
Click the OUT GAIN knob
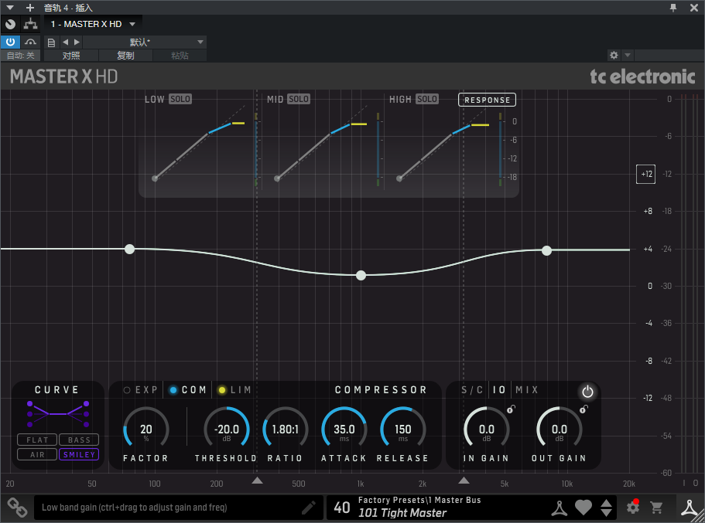coord(560,429)
